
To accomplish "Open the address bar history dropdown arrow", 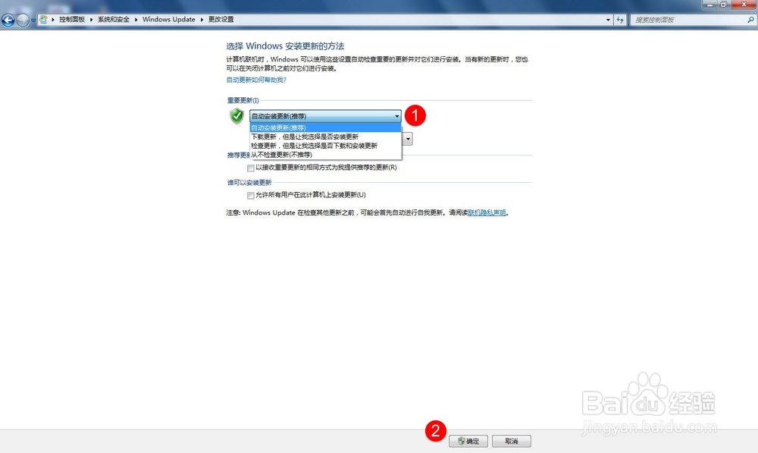I will [607, 20].
